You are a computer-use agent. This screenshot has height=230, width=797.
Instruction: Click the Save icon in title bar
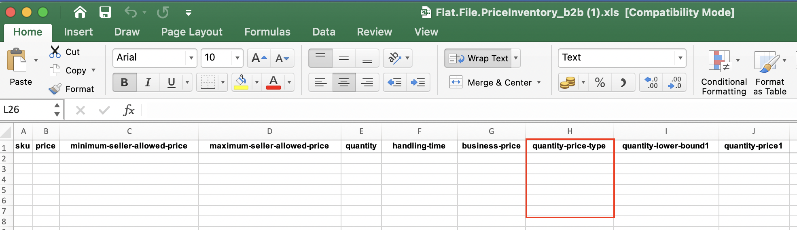pos(105,13)
